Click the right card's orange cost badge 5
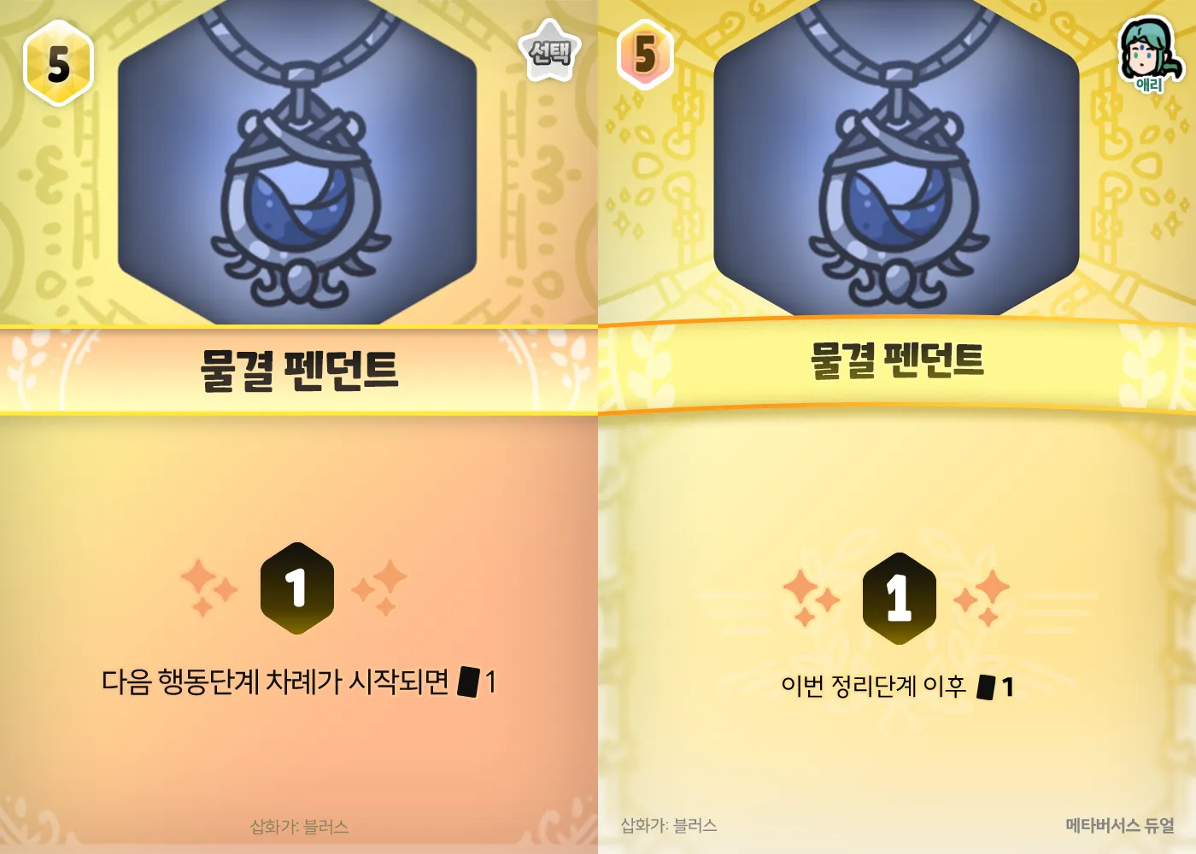Screen dimensions: 1196x854 point(646,55)
